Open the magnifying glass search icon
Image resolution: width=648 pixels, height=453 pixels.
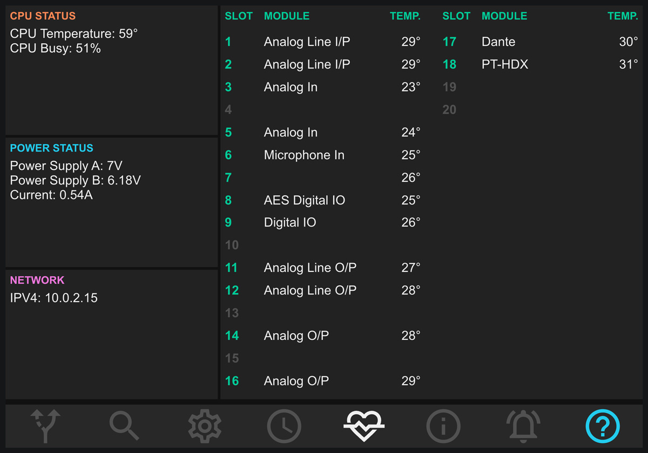coord(124,426)
